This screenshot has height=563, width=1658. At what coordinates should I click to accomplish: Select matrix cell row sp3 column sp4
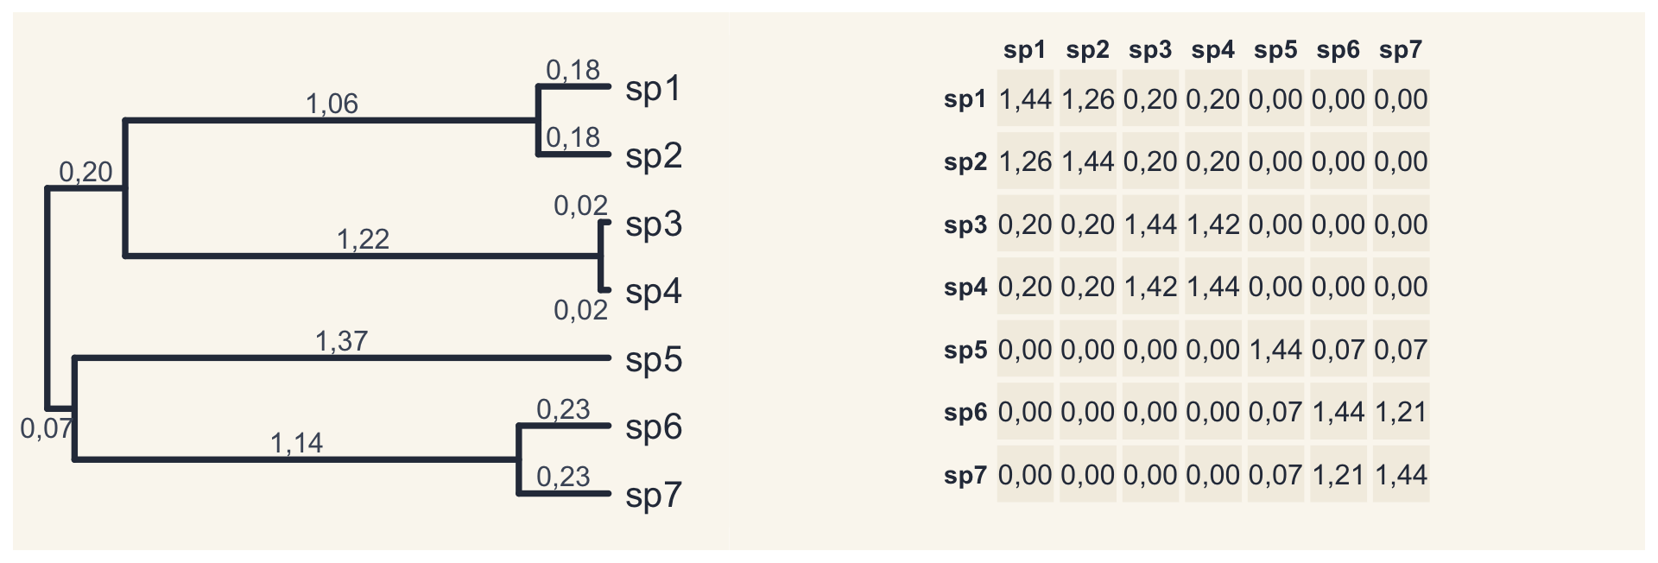pyautogui.click(x=1213, y=225)
